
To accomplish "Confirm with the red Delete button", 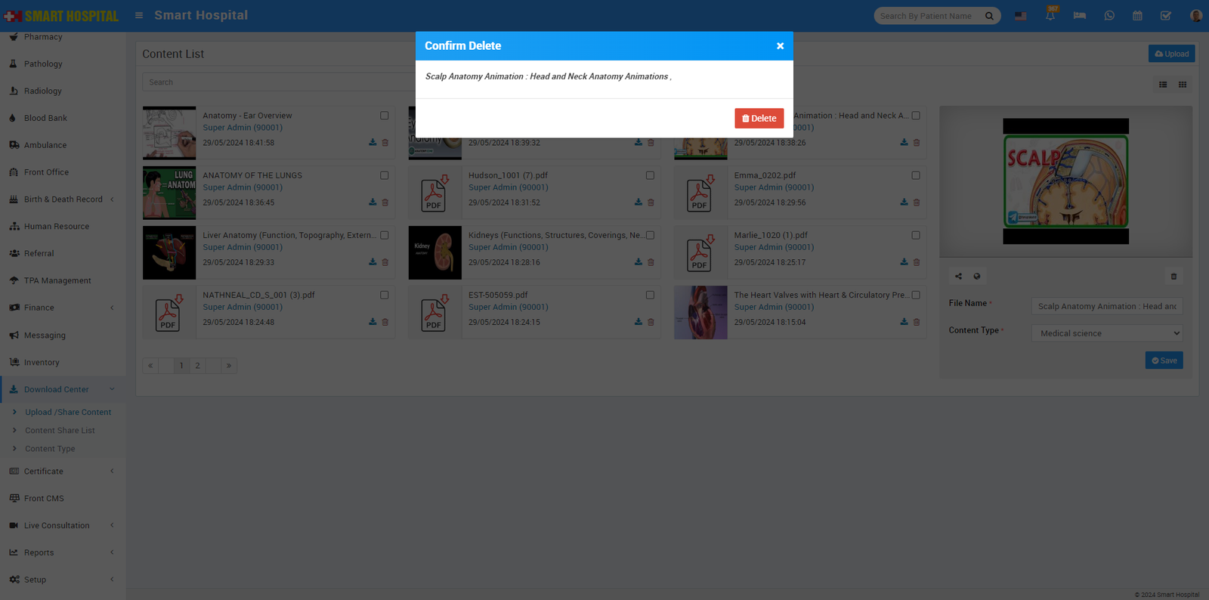I will 759,119.
